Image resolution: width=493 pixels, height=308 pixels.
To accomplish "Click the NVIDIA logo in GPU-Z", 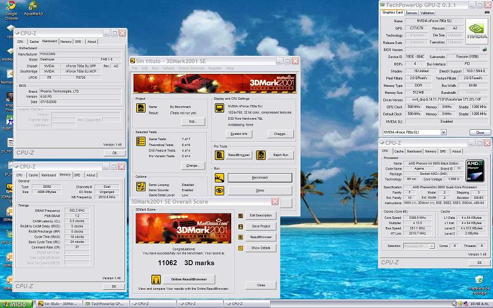I will [x=477, y=31].
